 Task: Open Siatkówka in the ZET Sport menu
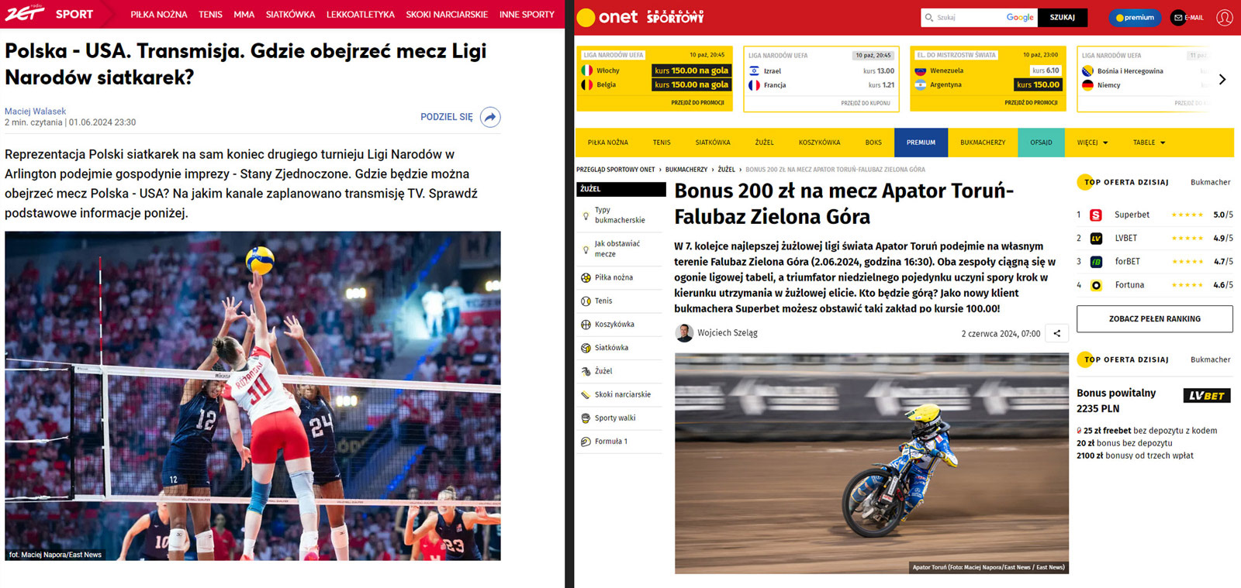pos(290,14)
